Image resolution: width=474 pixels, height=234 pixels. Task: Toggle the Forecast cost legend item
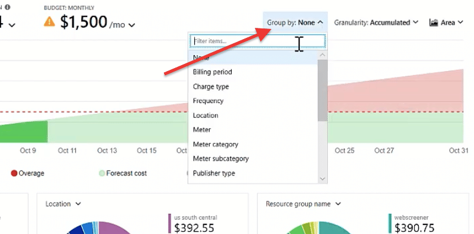pyautogui.click(x=123, y=174)
